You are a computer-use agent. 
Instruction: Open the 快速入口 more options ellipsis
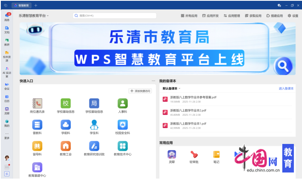[153, 81]
